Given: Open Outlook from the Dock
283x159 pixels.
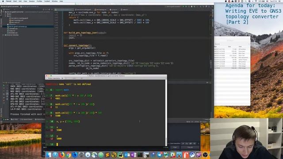Looking at the screenshot, I should point(127,155).
